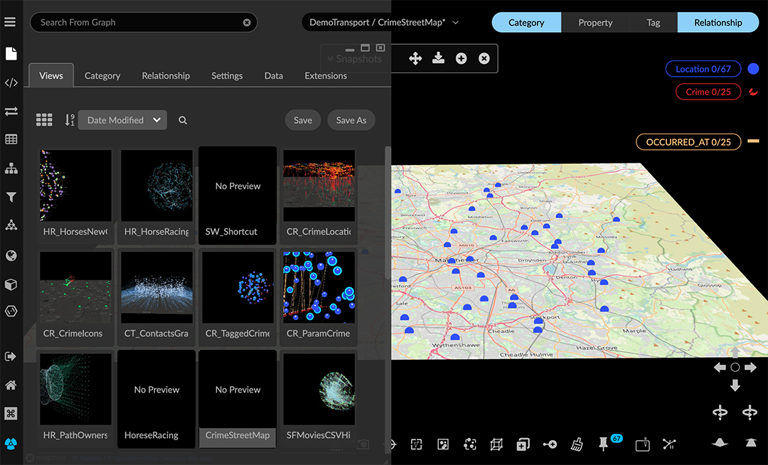Switch to the Settings tab
The image size is (768, 465).
click(x=227, y=75)
